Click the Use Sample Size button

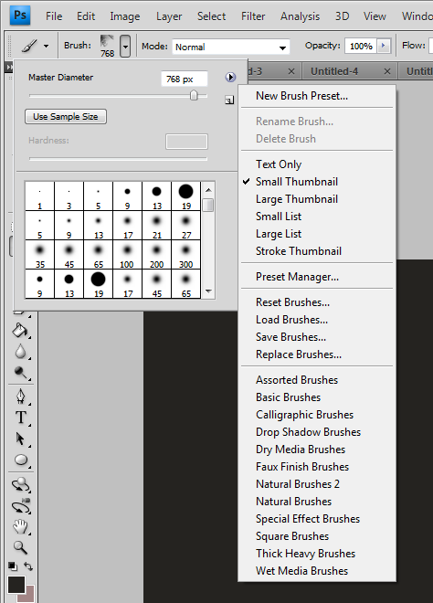point(66,117)
